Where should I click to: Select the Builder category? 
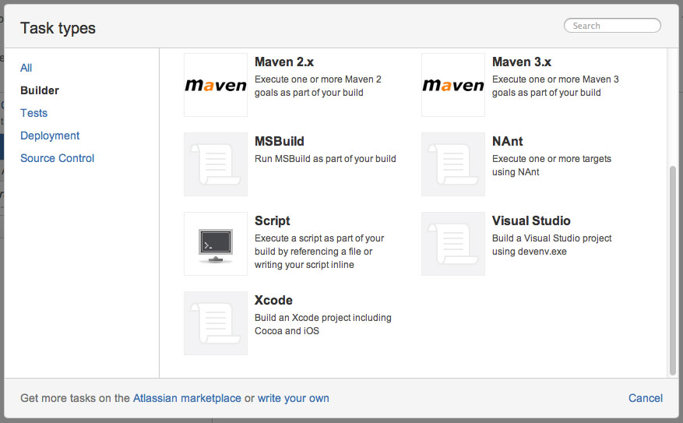click(40, 90)
